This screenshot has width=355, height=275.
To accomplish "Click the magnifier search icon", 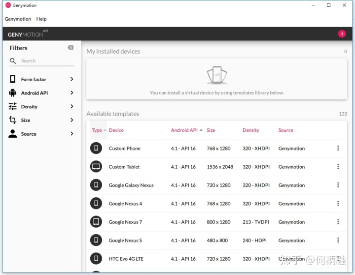I will (x=13, y=61).
